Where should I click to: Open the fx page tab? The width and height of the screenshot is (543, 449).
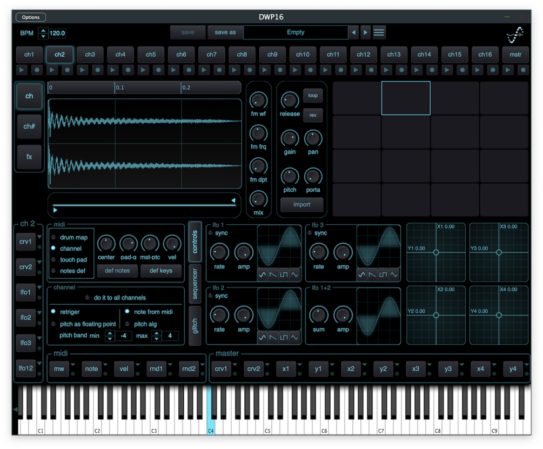coord(29,157)
